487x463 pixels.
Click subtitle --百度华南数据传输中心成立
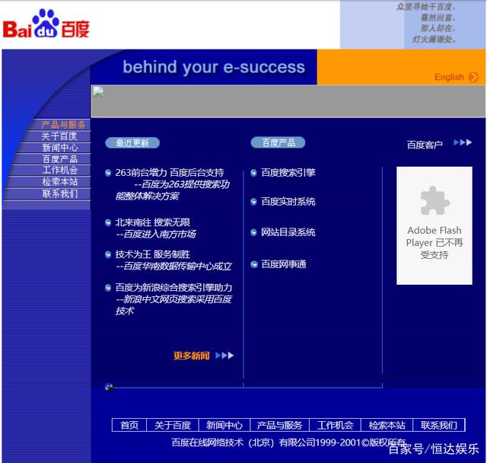[x=174, y=267]
